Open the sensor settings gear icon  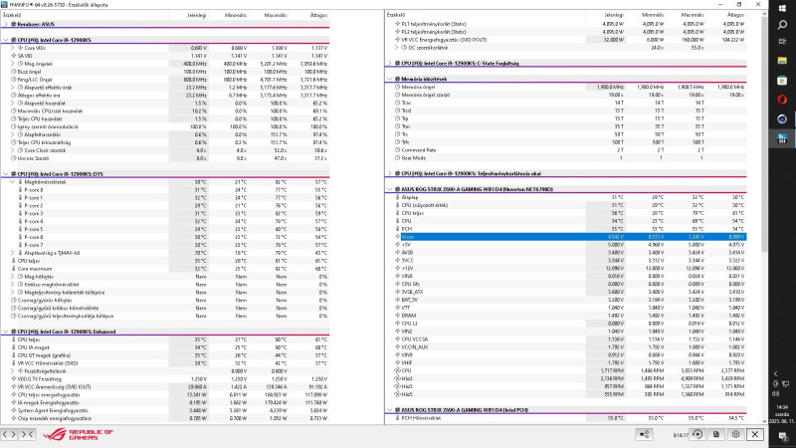pos(735,434)
